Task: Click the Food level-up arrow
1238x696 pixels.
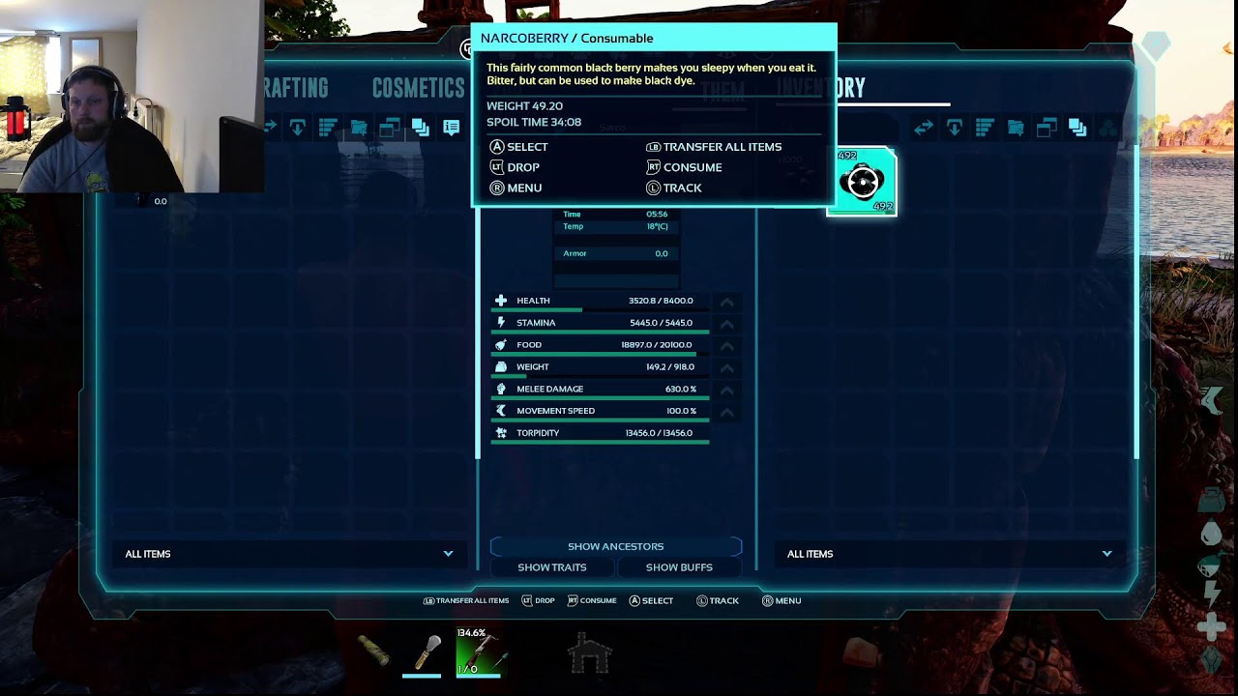Action: (726, 346)
